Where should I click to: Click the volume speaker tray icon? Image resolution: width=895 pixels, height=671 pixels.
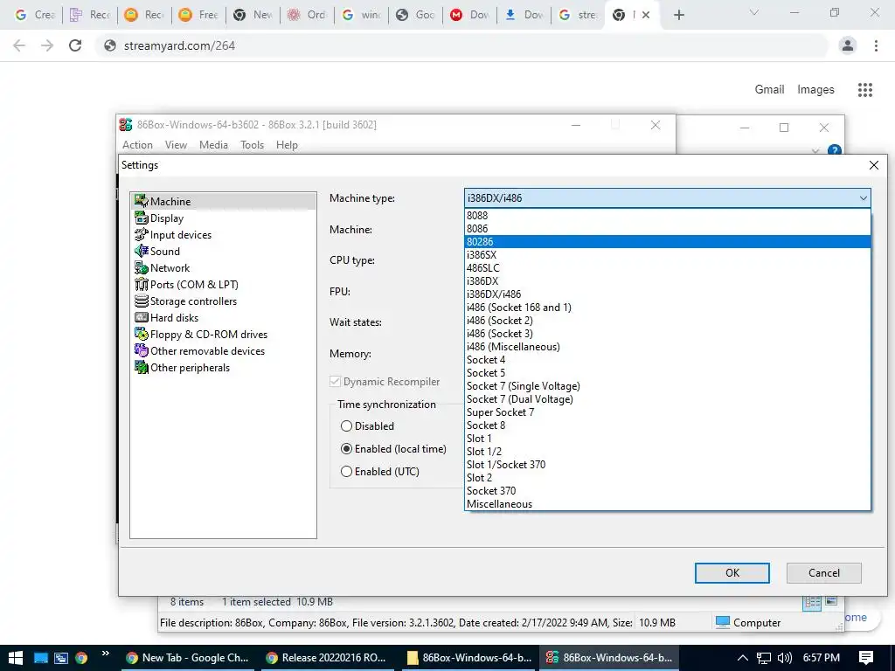click(785, 658)
